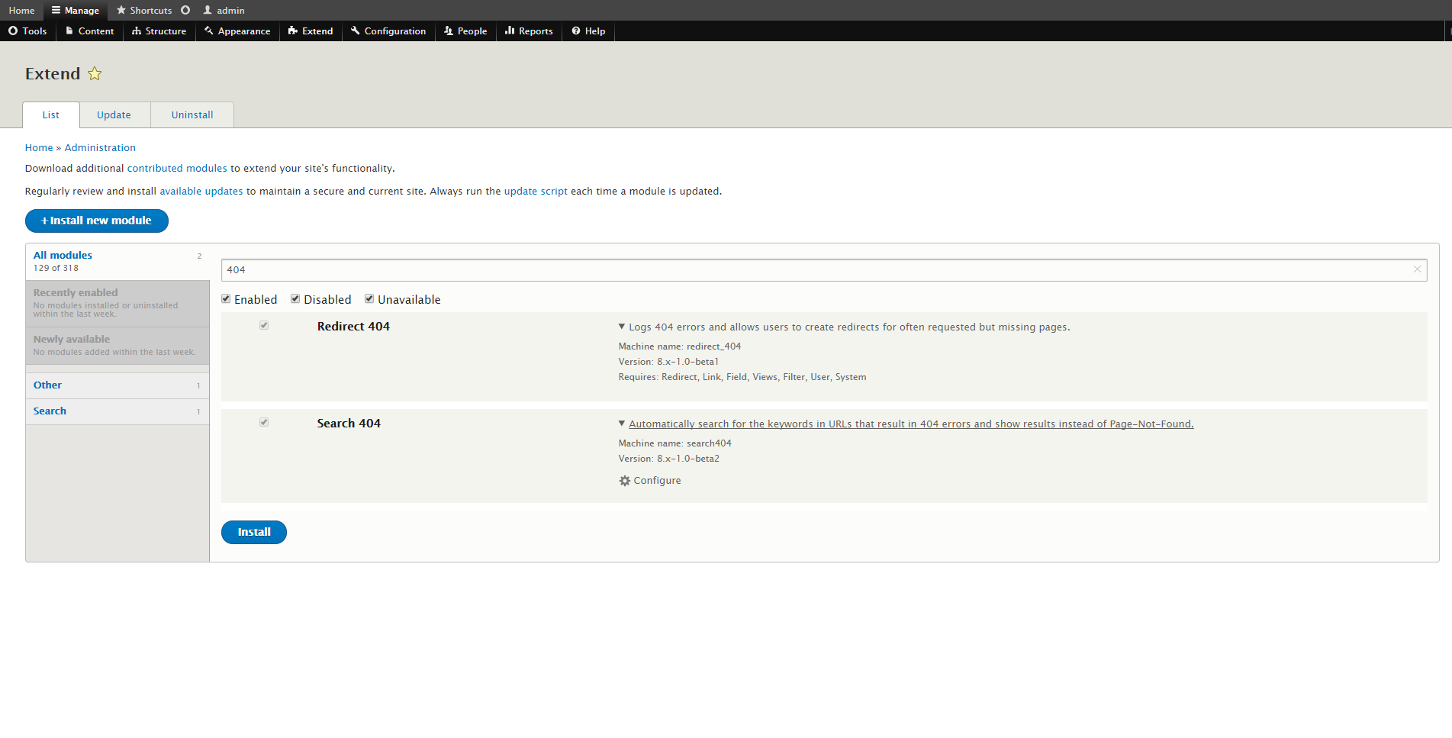The height and width of the screenshot is (738, 1452).
Task: Open the Manage hamburger menu
Action: click(x=56, y=10)
